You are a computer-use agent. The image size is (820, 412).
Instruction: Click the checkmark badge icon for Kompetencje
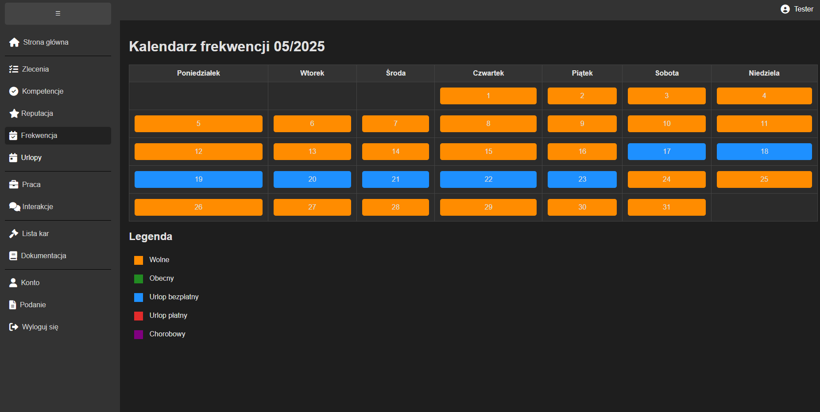(14, 92)
